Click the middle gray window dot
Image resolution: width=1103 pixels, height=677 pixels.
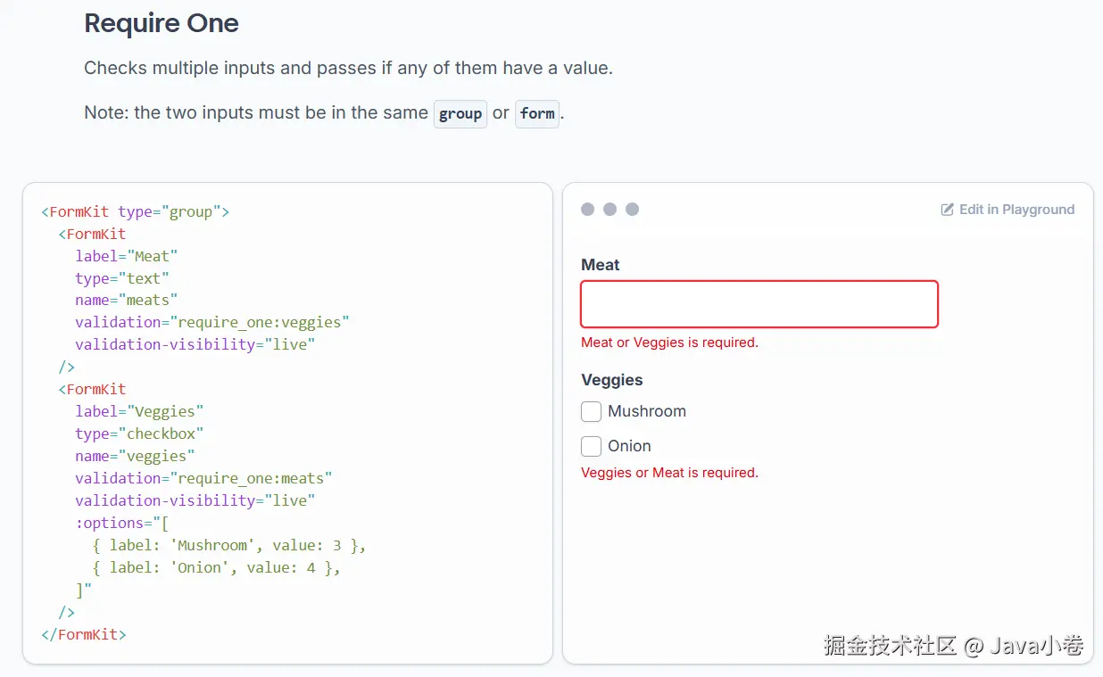click(x=610, y=209)
